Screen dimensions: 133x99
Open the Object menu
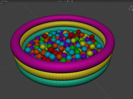coord(6,1)
